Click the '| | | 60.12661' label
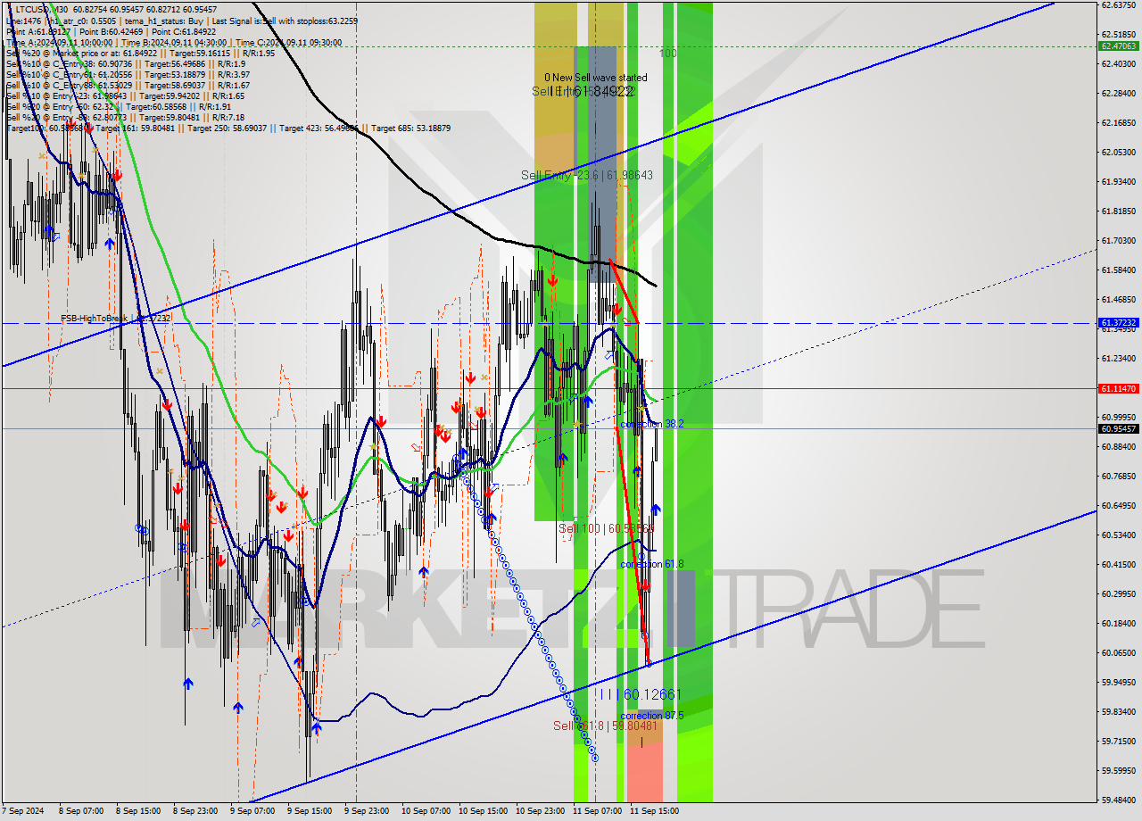 [x=640, y=693]
